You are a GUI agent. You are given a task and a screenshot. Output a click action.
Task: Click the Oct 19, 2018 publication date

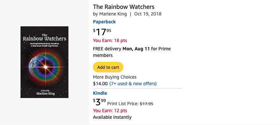click(x=148, y=14)
